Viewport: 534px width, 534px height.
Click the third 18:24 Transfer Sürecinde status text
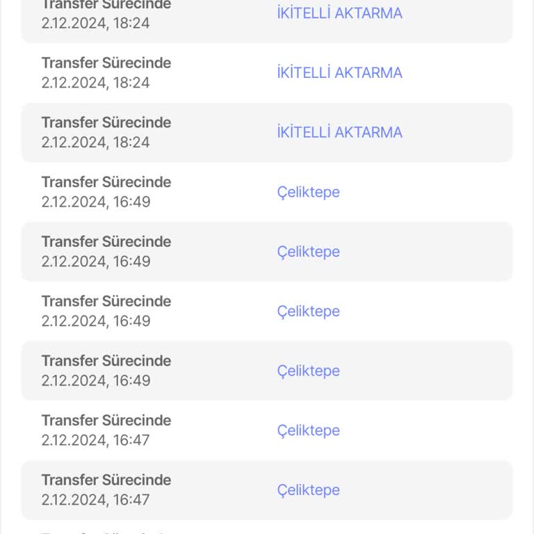(106, 122)
